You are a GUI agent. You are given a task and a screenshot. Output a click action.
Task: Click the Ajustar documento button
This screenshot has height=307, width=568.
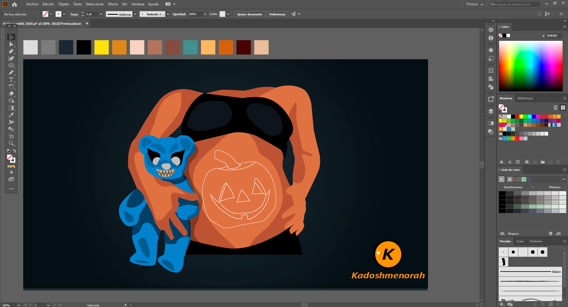coord(250,14)
